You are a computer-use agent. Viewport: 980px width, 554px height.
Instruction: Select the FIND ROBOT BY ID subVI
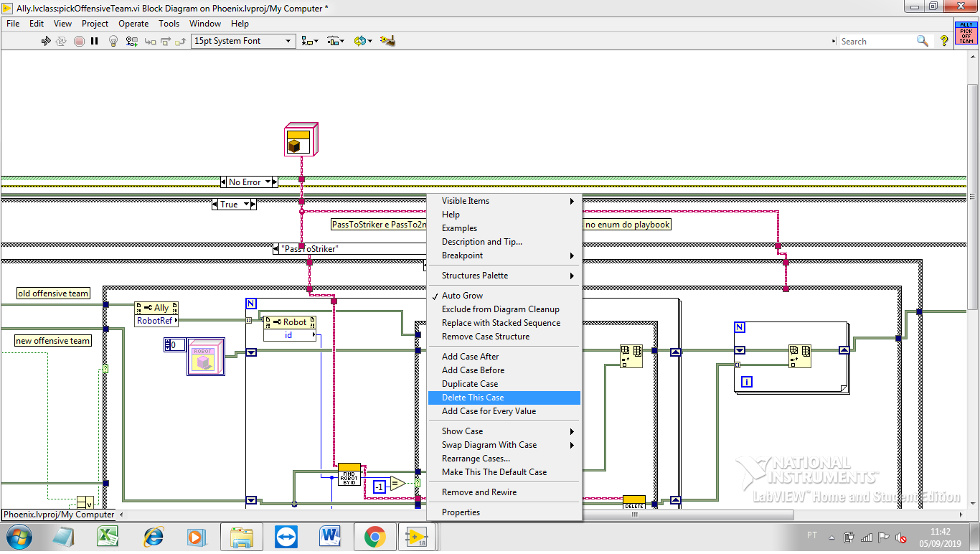pyautogui.click(x=349, y=474)
